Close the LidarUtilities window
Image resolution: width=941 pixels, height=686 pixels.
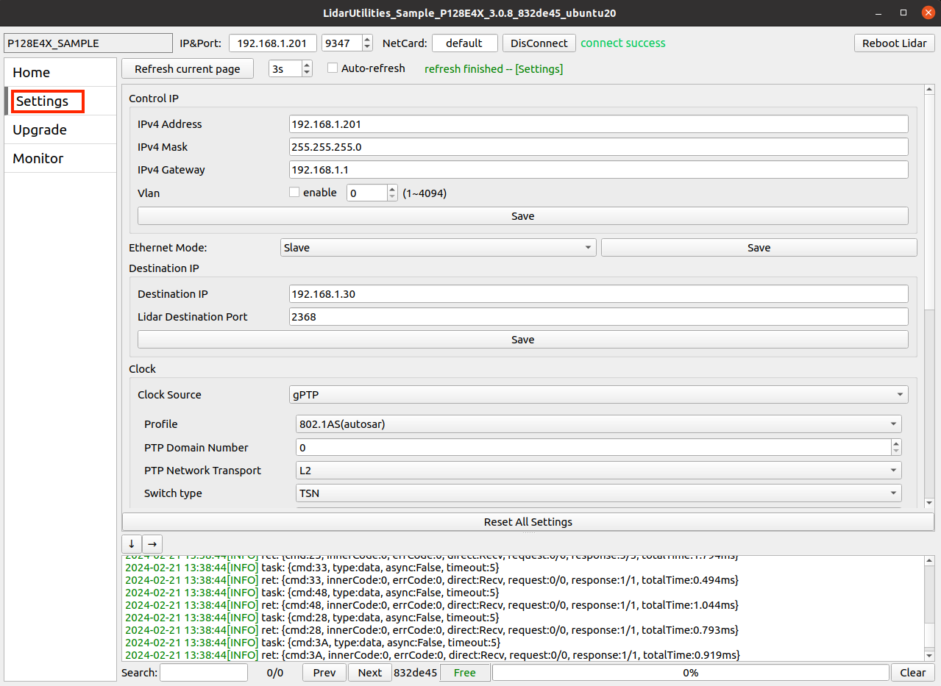[926, 12]
